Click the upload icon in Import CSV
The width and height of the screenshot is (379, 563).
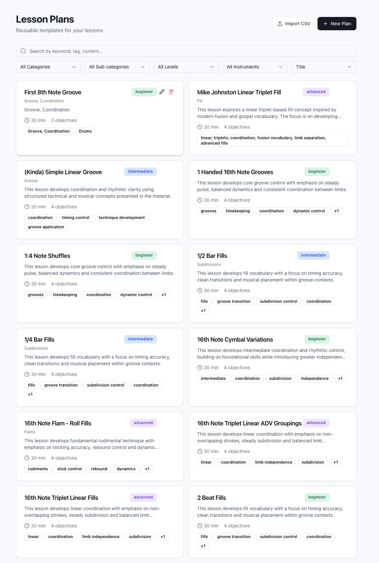pyautogui.click(x=280, y=24)
